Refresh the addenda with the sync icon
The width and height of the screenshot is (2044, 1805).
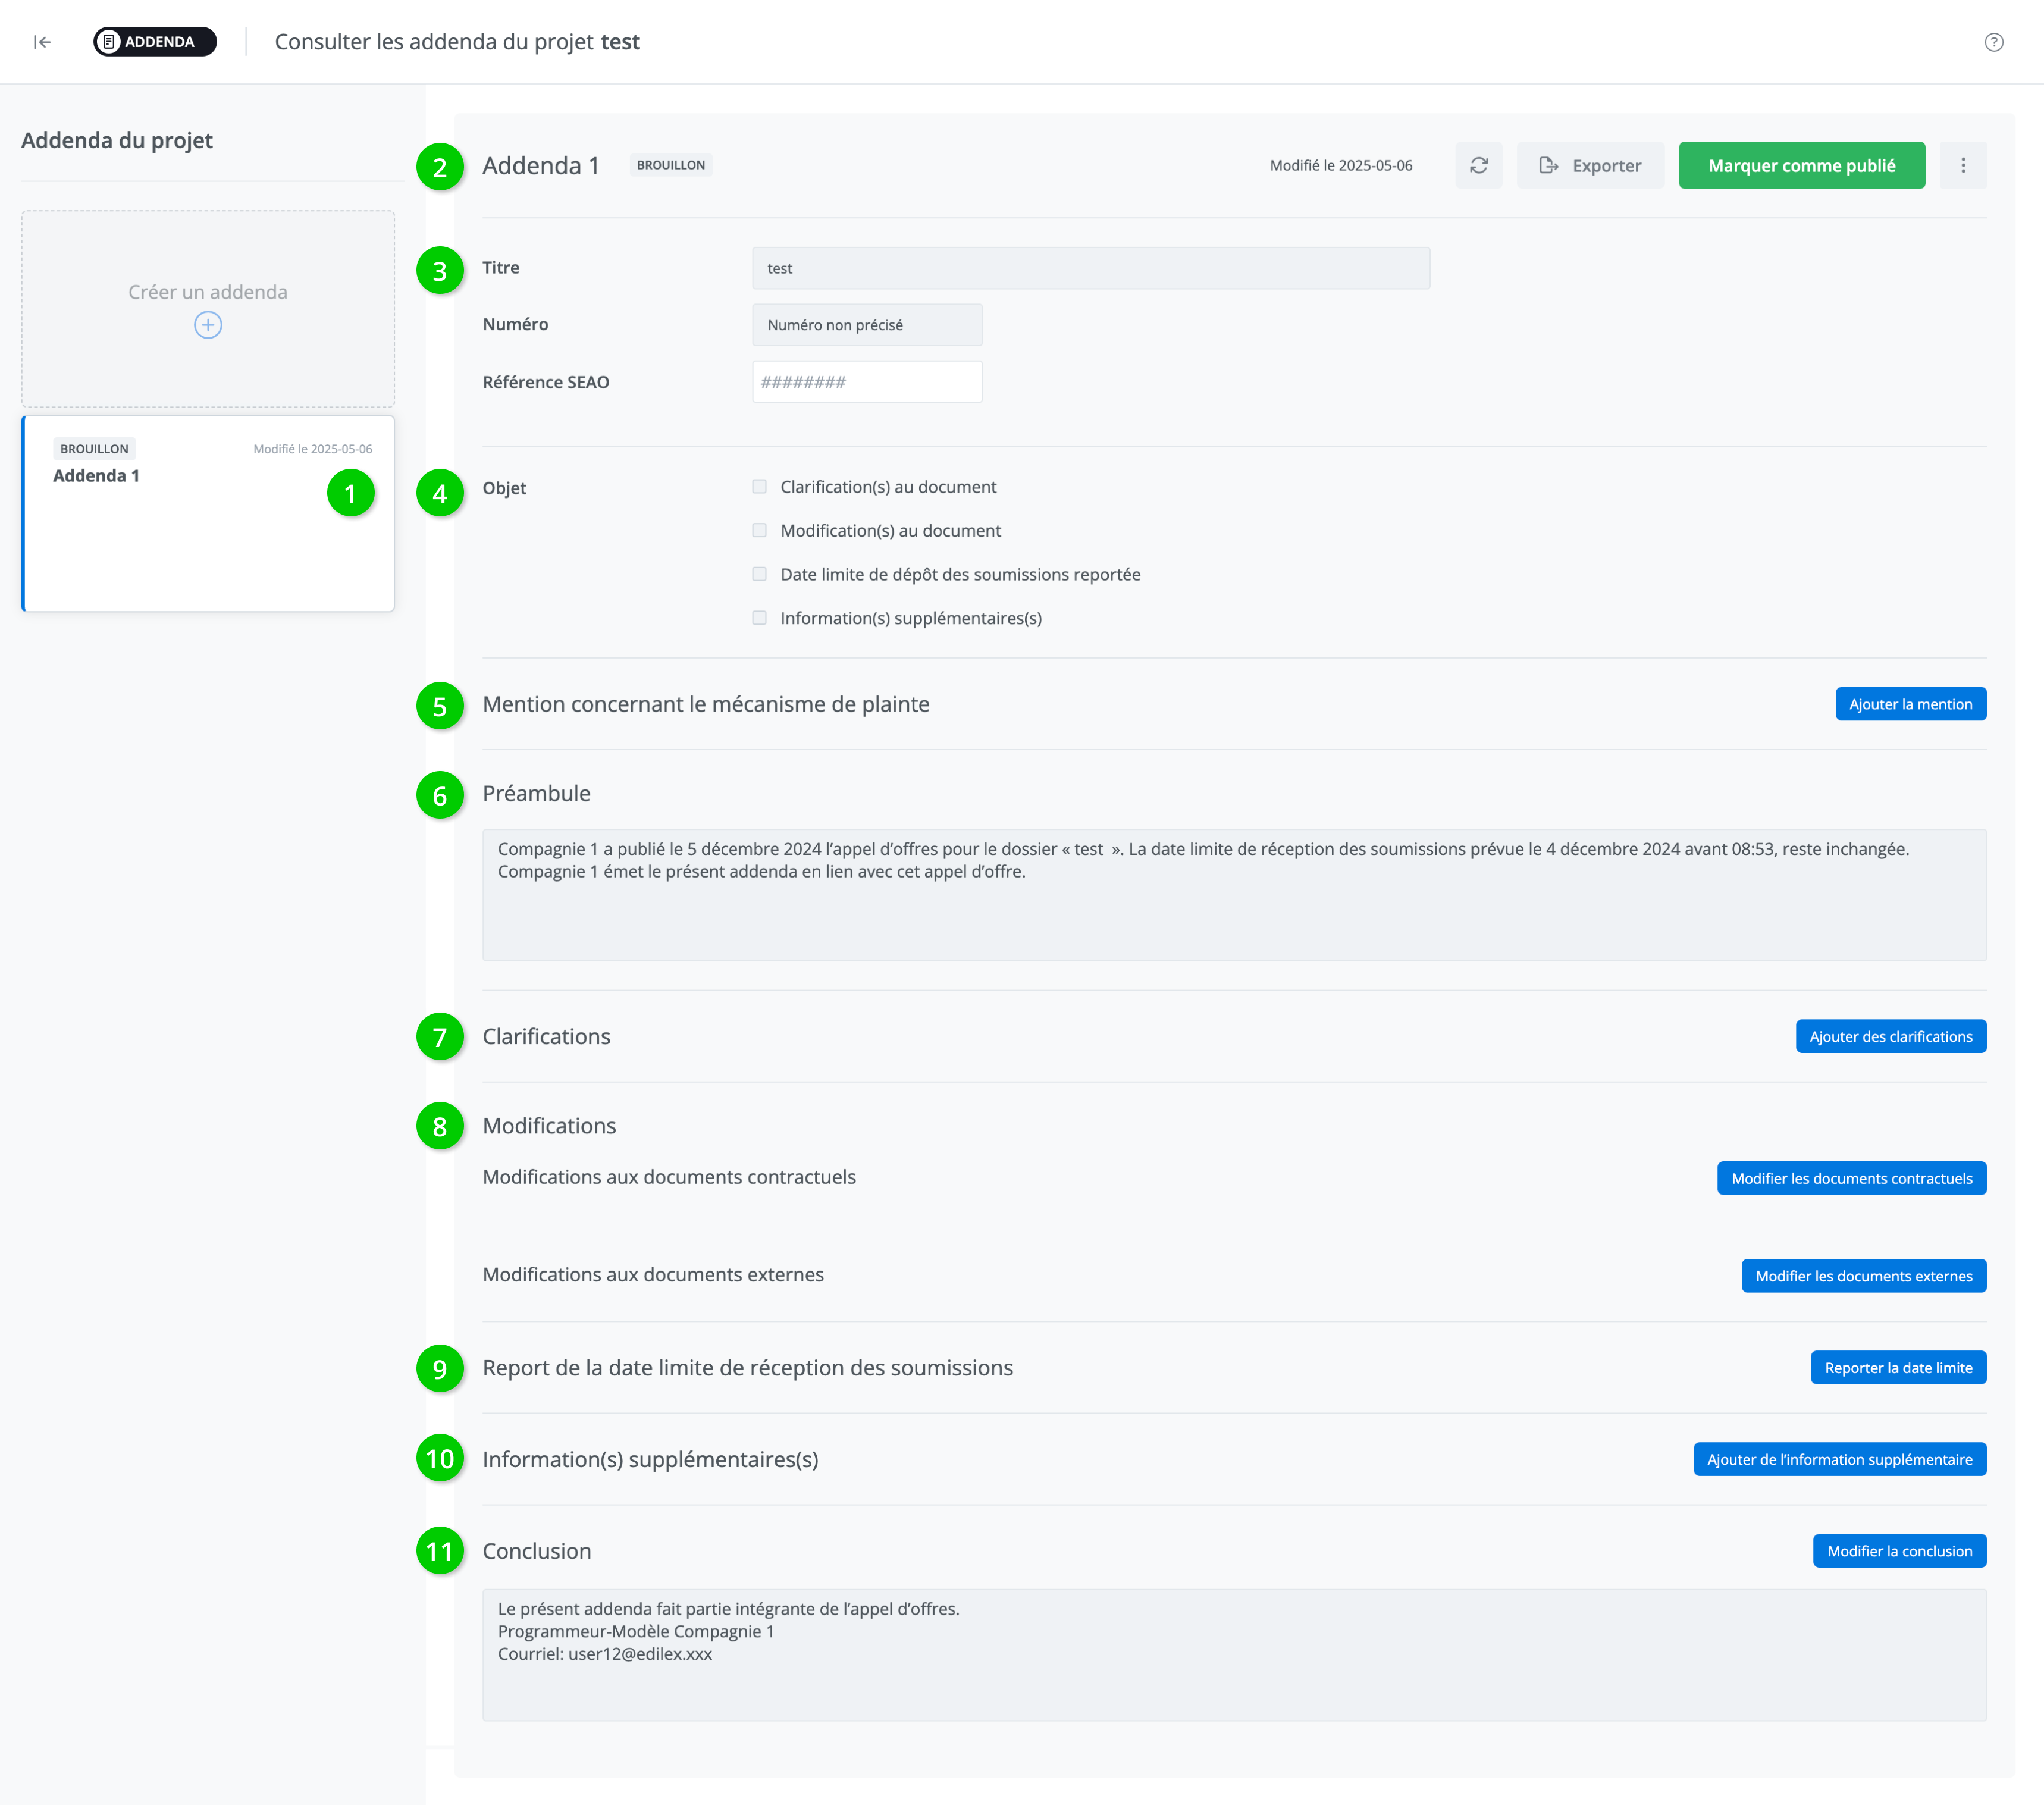point(1478,166)
